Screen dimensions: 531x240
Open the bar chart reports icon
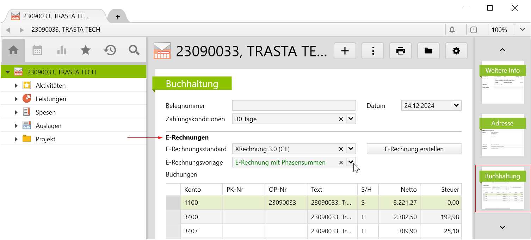tap(62, 50)
